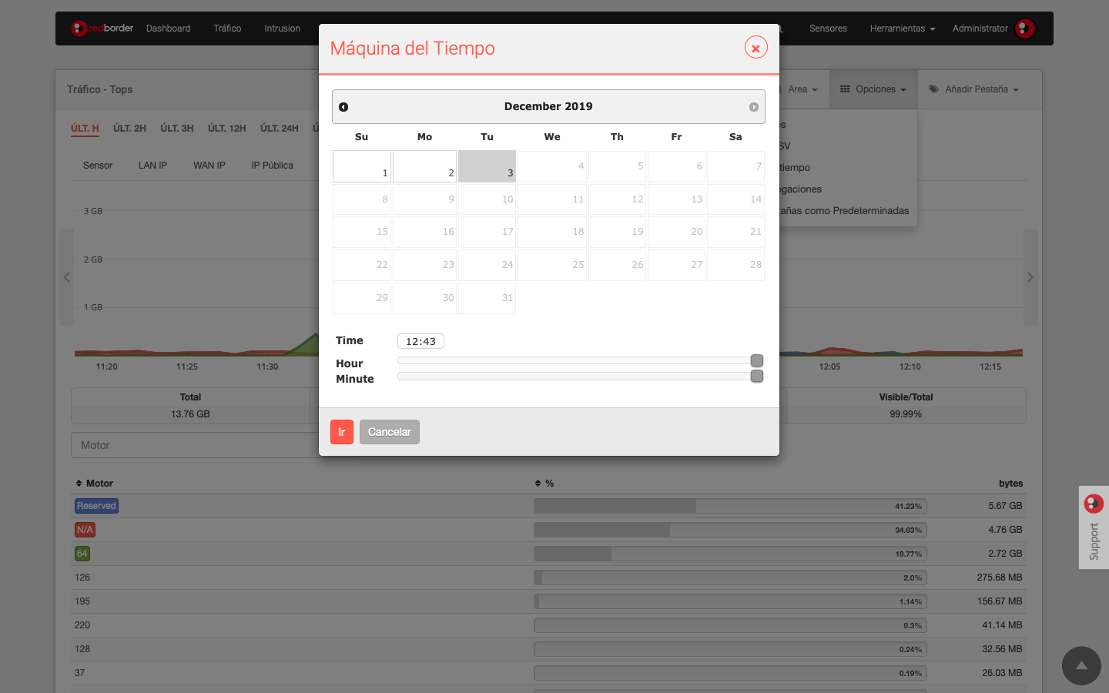Open the Intrusion menu item
1109x693 pixels.
283,28
